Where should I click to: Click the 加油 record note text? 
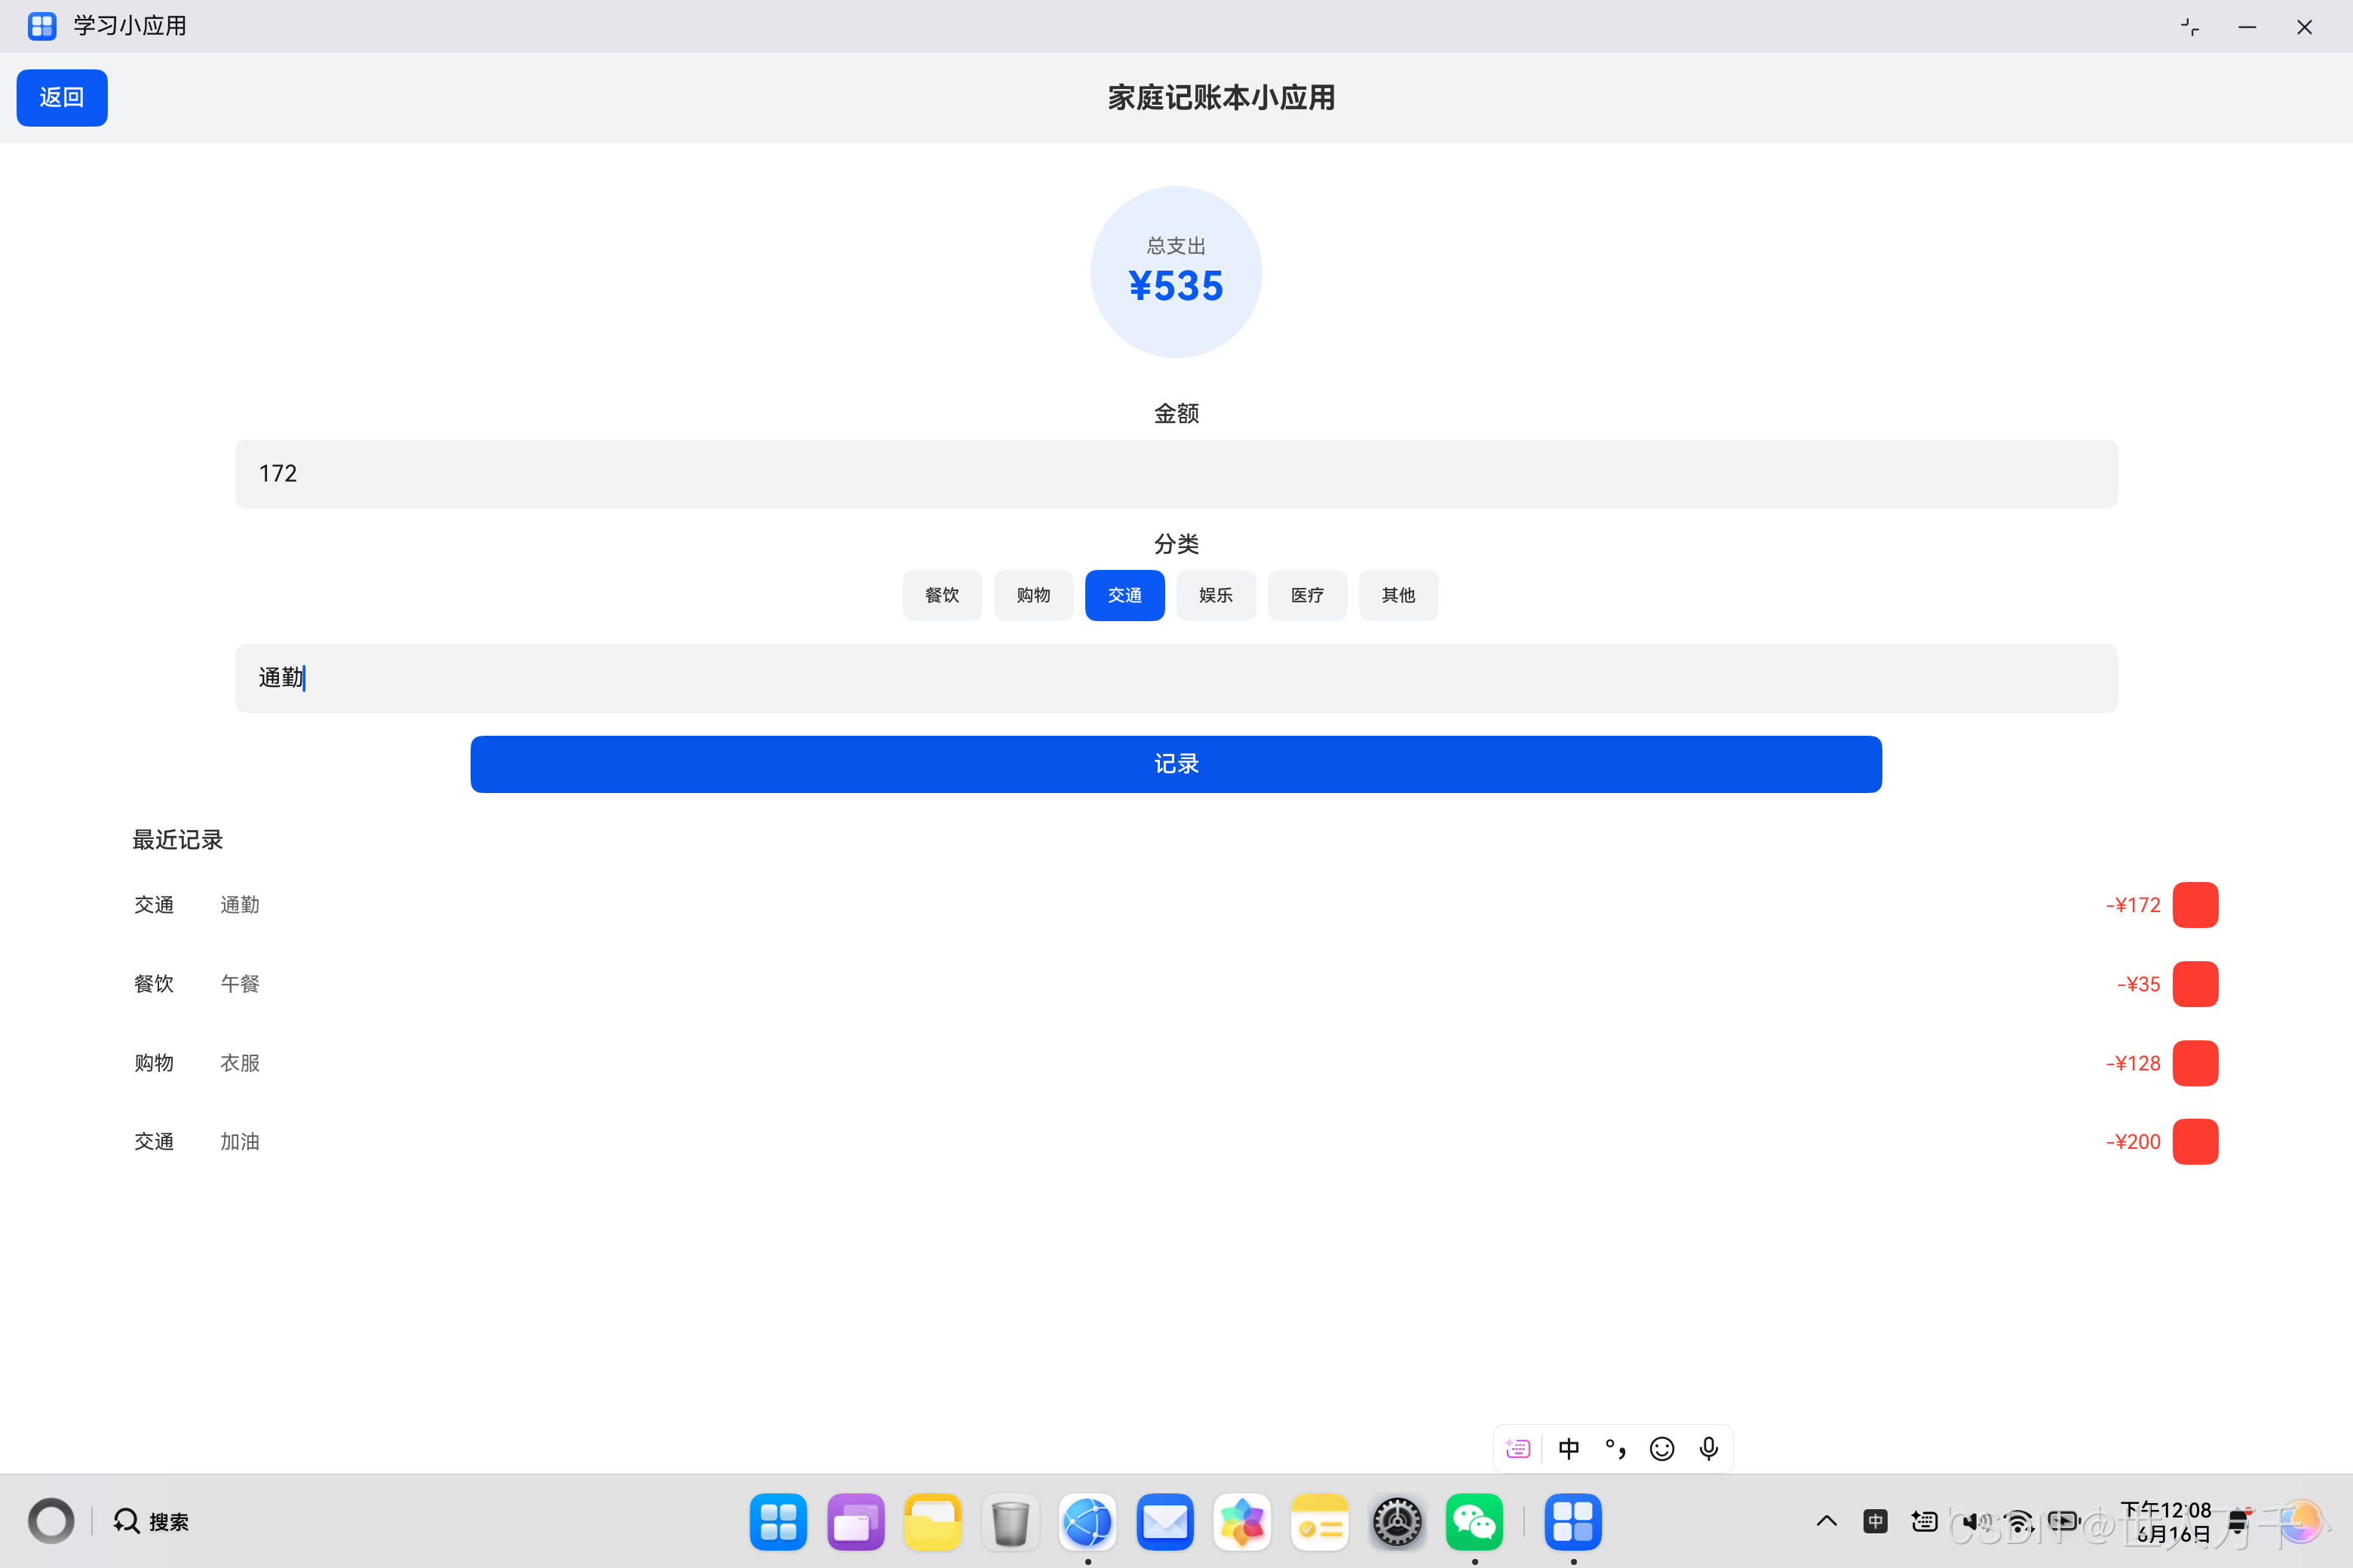coord(240,1142)
